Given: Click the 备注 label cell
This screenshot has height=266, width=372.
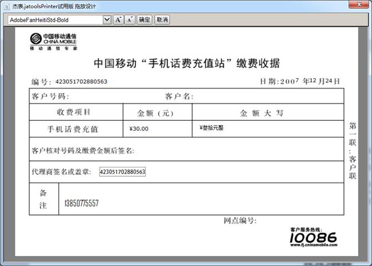Looking at the screenshot, I should coord(43,199).
